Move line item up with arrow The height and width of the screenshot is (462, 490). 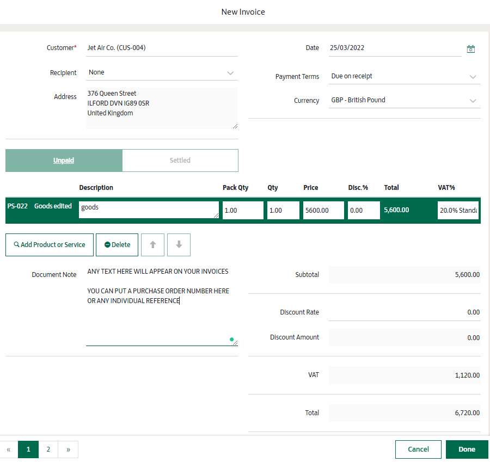point(152,245)
